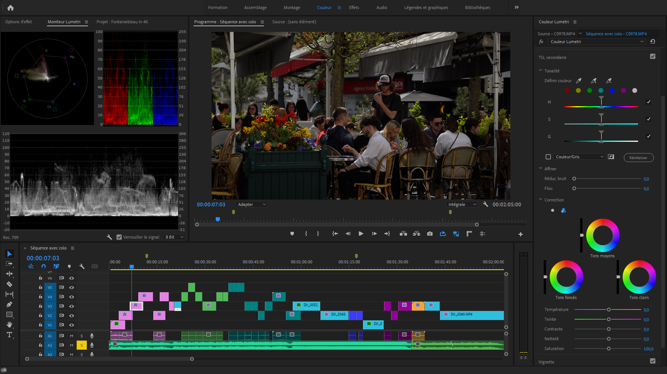Click the Play button in Program monitor
The image size is (667, 374).
click(361, 234)
